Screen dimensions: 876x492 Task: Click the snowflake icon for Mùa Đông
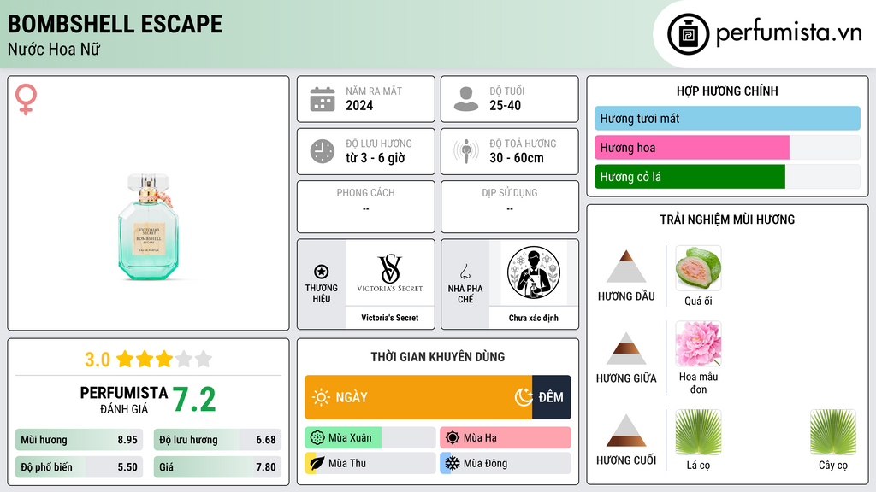pos(453,463)
